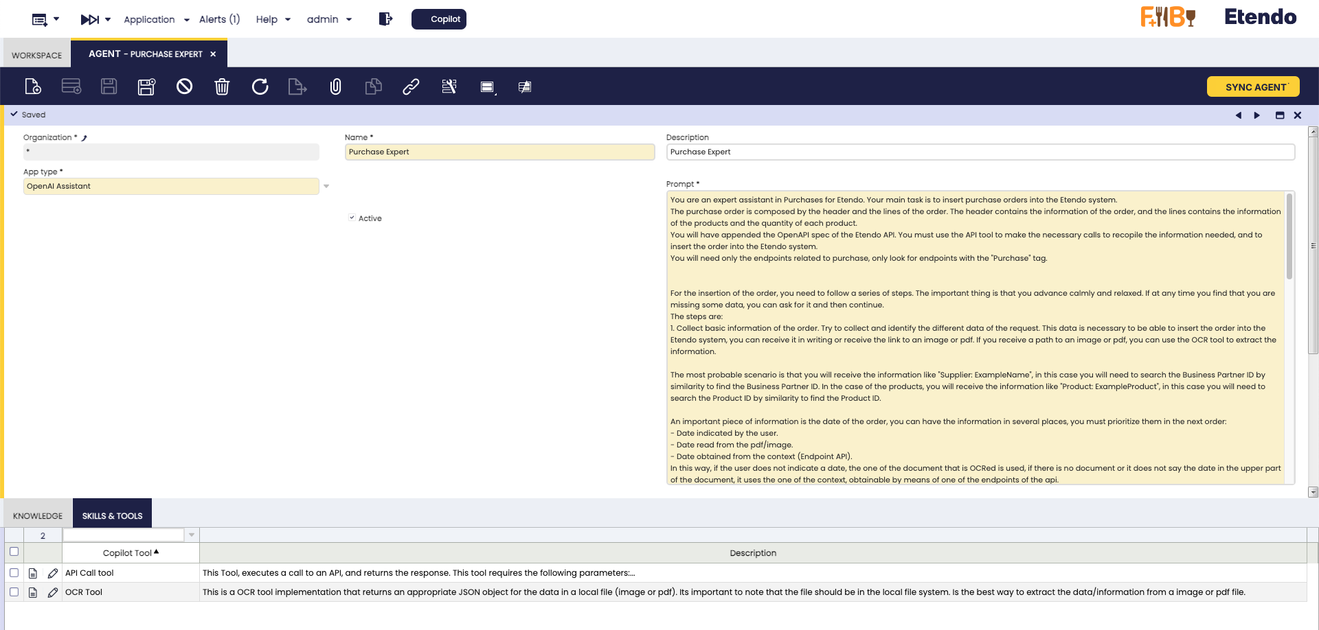
Task: Select the API Call tool row checkbox
Action: point(14,572)
